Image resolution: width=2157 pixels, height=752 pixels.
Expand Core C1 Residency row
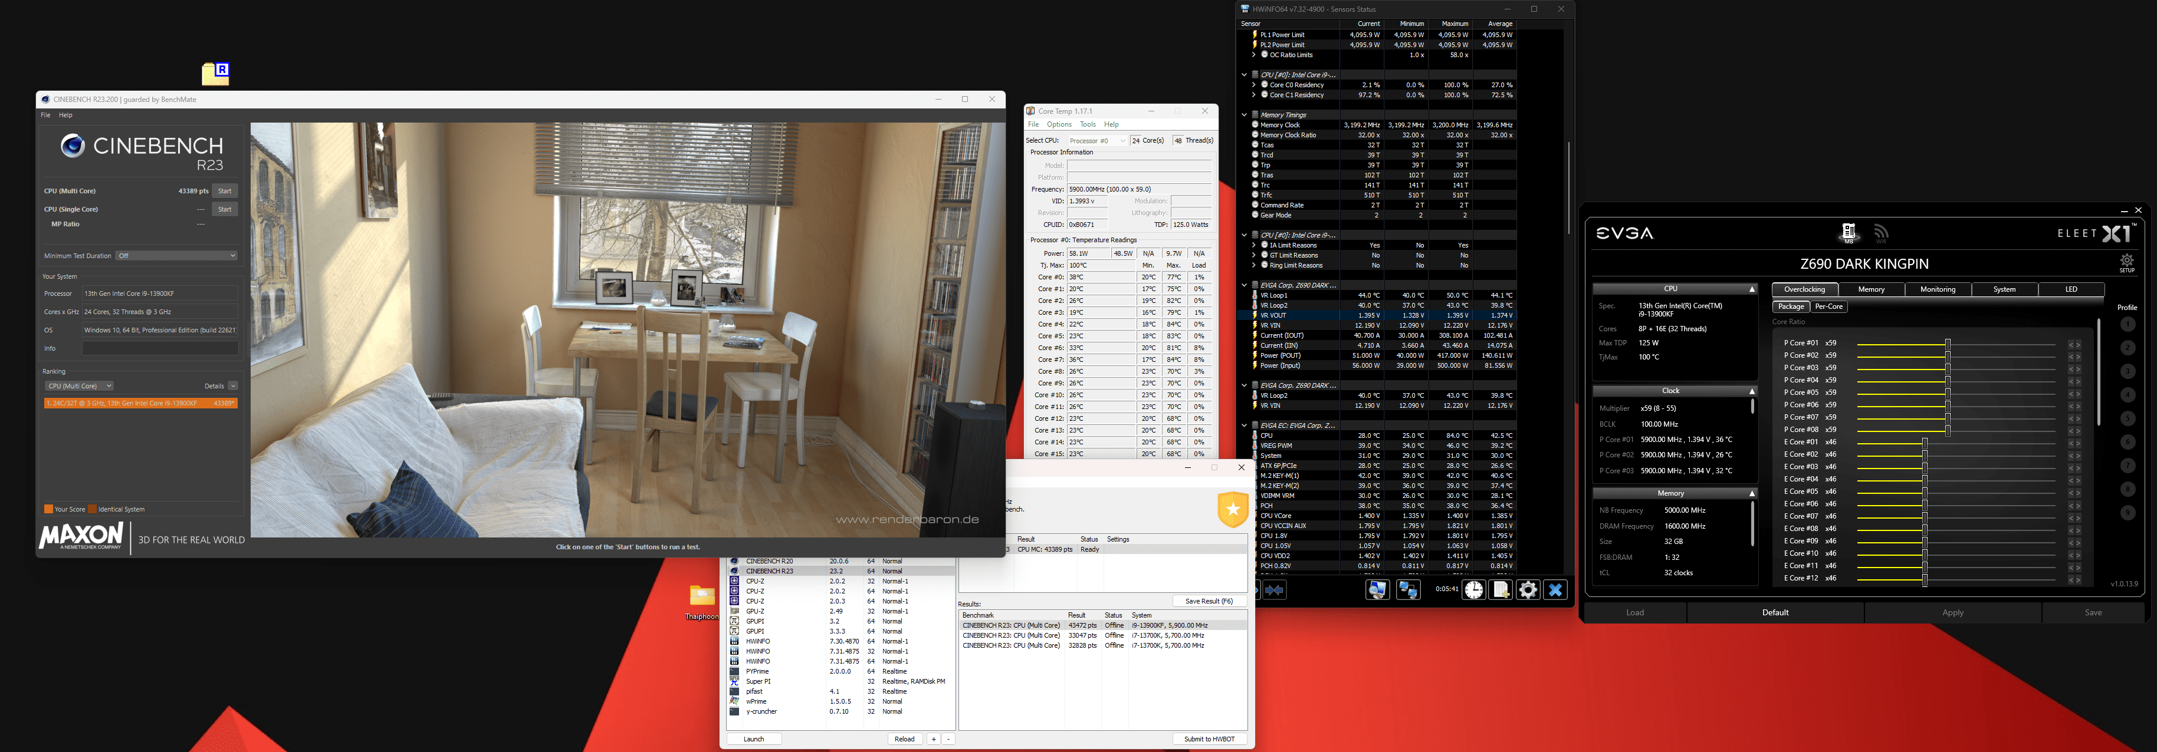click(1253, 94)
